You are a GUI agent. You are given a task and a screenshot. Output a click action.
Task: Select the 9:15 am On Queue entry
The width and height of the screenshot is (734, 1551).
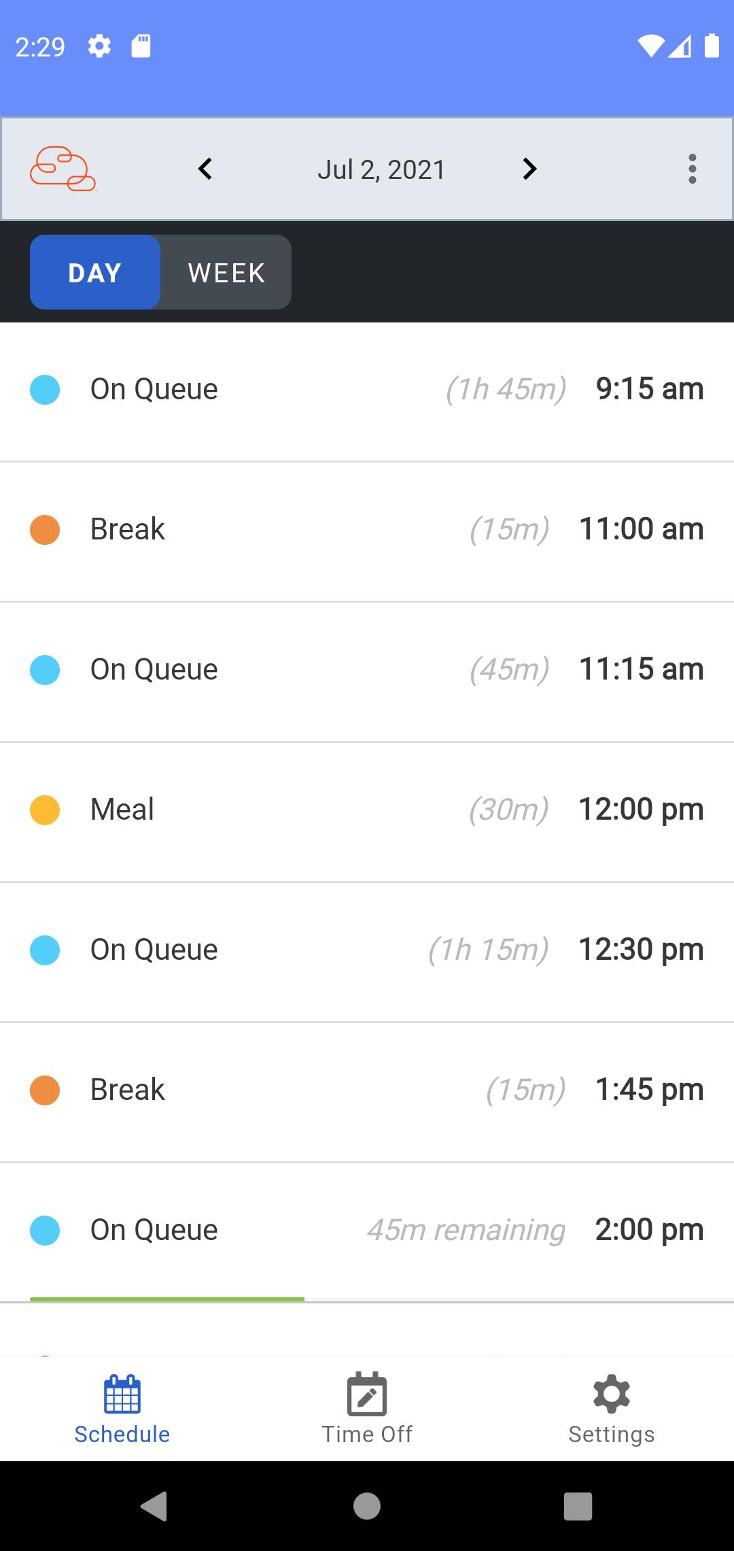[x=367, y=390]
